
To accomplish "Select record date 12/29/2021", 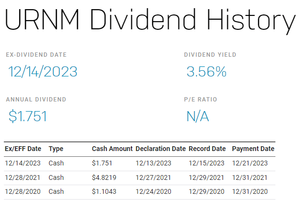I will click(x=207, y=177).
